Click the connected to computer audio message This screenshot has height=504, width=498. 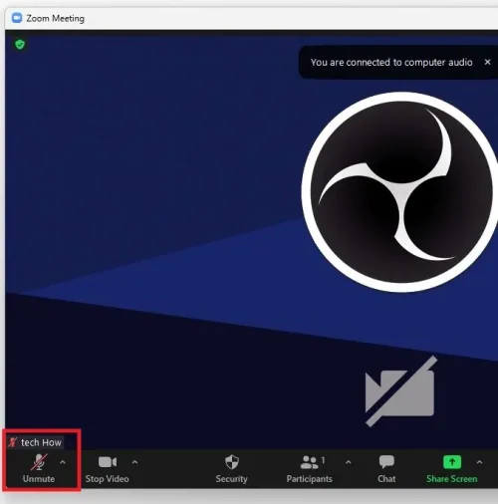391,63
